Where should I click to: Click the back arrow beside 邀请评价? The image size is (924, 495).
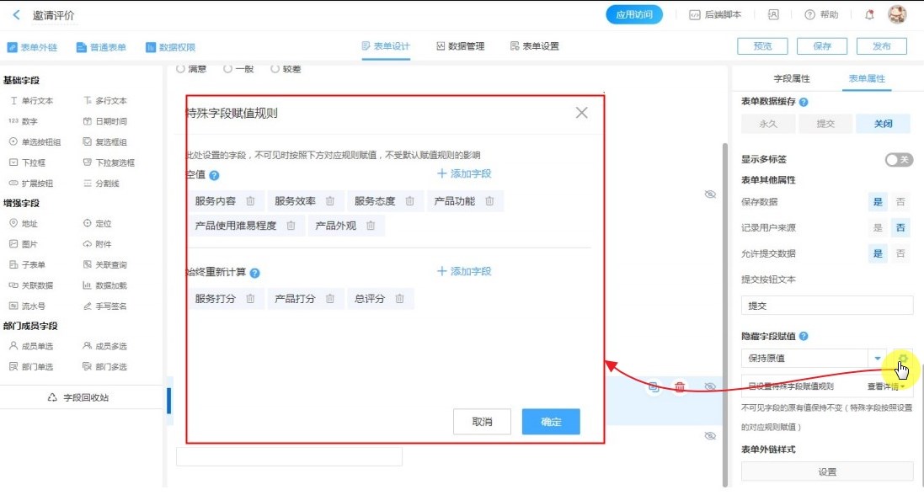[17, 15]
